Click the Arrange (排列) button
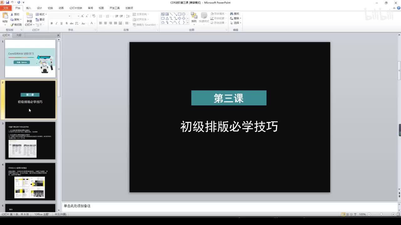This screenshot has height=225, width=401. click(x=194, y=18)
